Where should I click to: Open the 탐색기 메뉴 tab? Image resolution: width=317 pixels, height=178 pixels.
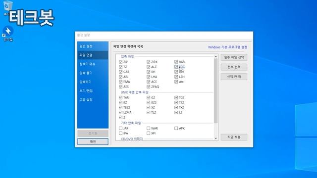tap(93, 64)
